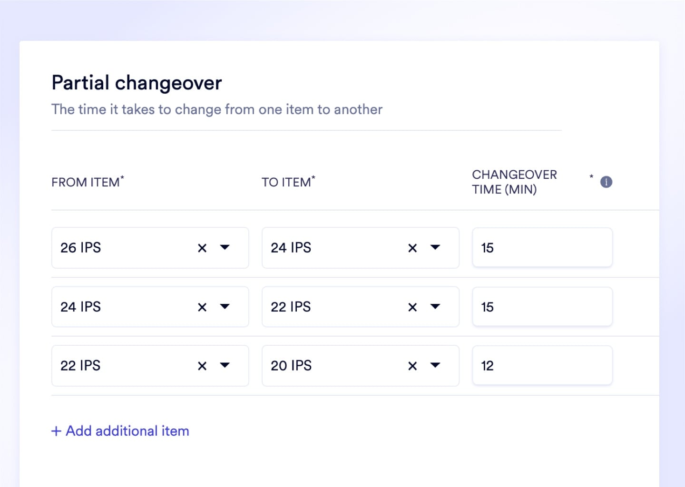Expand the 22 IPS to-item dropdown arrow

click(x=435, y=307)
